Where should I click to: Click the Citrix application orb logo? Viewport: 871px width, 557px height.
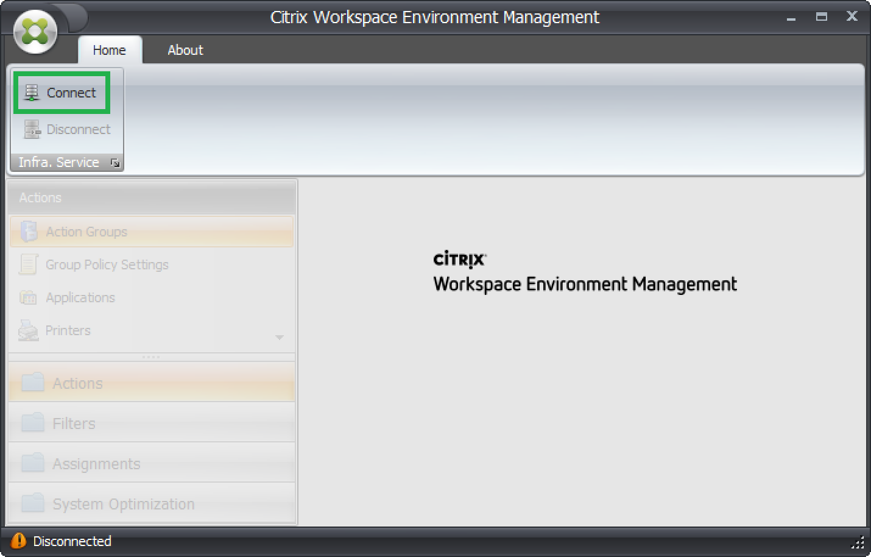(x=35, y=31)
